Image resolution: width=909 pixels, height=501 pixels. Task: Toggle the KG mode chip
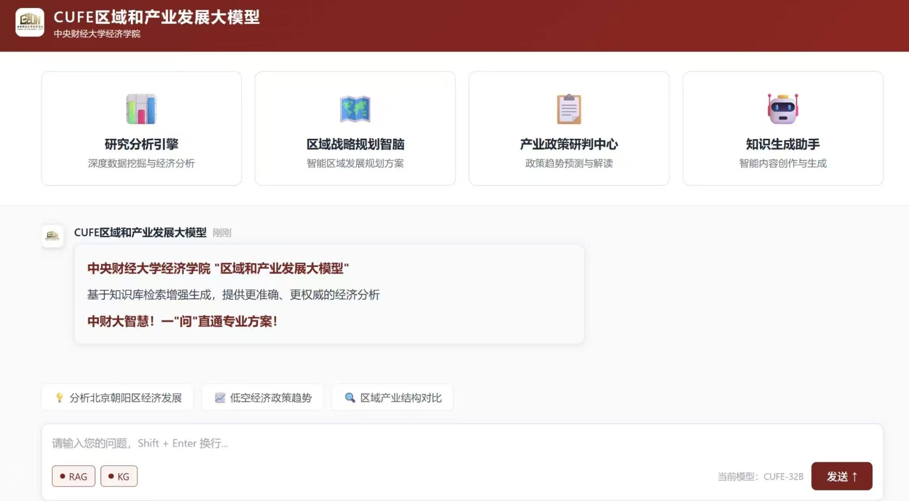pos(119,476)
